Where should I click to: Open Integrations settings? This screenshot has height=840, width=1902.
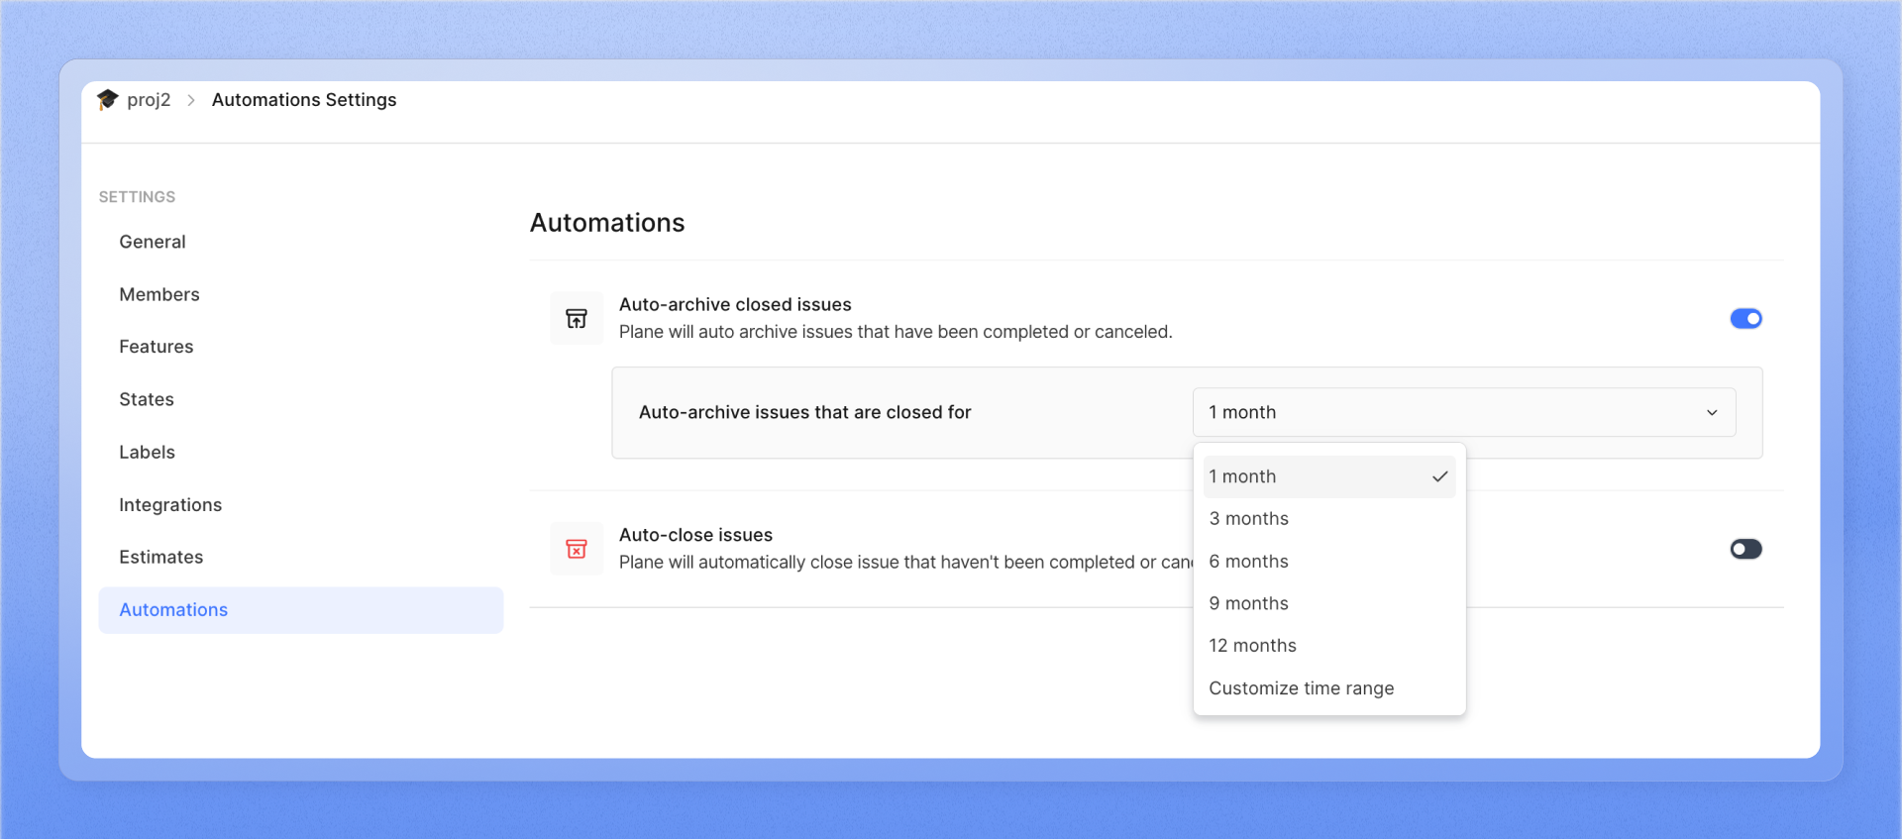pos(301,505)
